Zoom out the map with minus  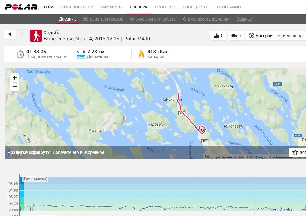[x=15, y=87]
